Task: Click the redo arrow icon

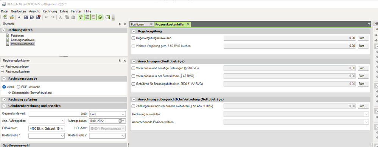Action: (x=52, y=17)
